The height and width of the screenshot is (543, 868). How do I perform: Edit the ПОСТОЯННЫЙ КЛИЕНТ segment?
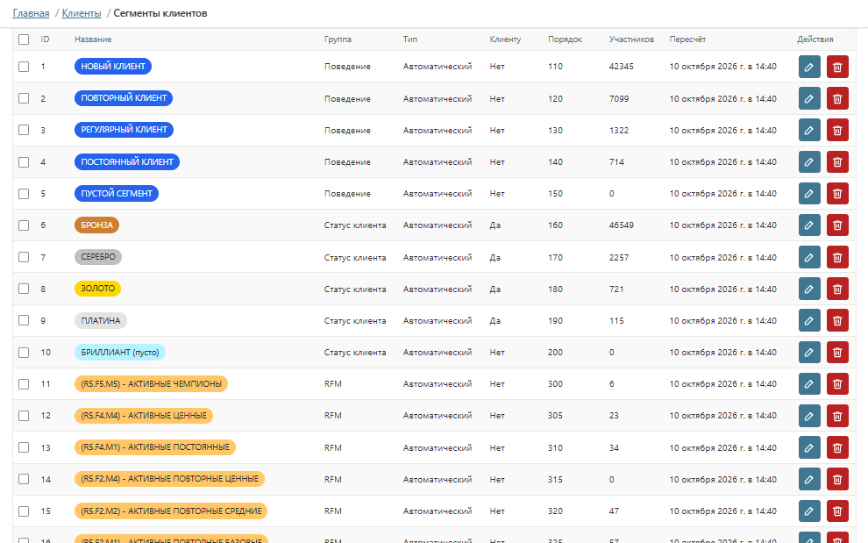(x=809, y=161)
